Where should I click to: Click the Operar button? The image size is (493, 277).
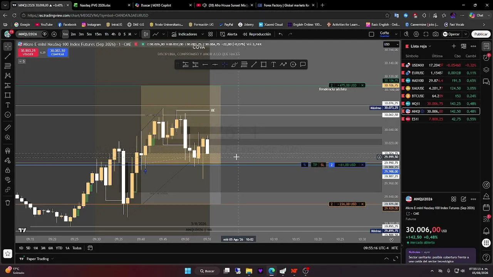(451, 34)
